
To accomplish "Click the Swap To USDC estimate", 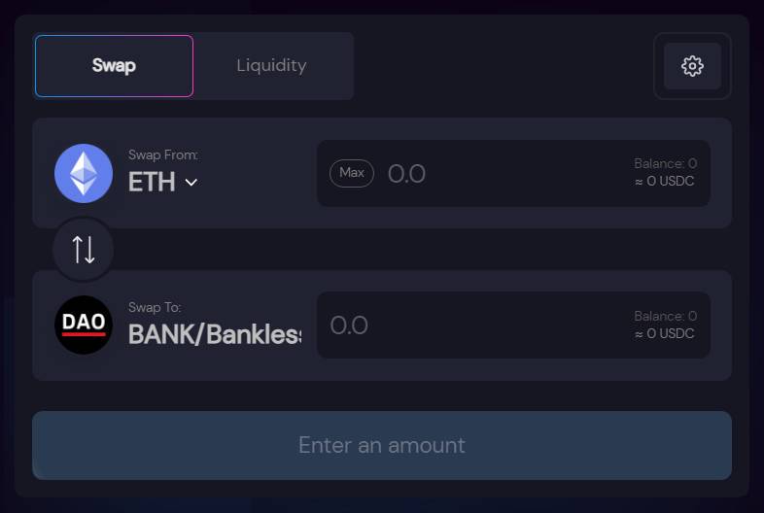I will [x=664, y=333].
